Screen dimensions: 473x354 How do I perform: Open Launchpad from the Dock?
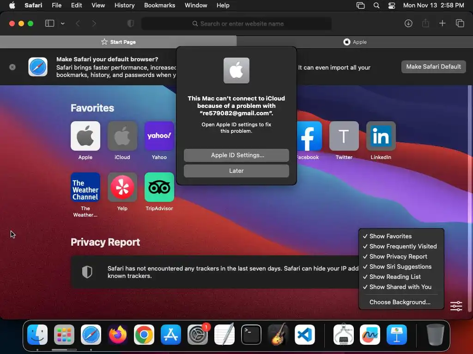click(x=64, y=335)
